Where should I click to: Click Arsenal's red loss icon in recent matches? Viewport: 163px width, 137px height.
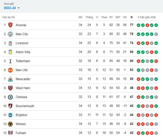click(147, 25)
